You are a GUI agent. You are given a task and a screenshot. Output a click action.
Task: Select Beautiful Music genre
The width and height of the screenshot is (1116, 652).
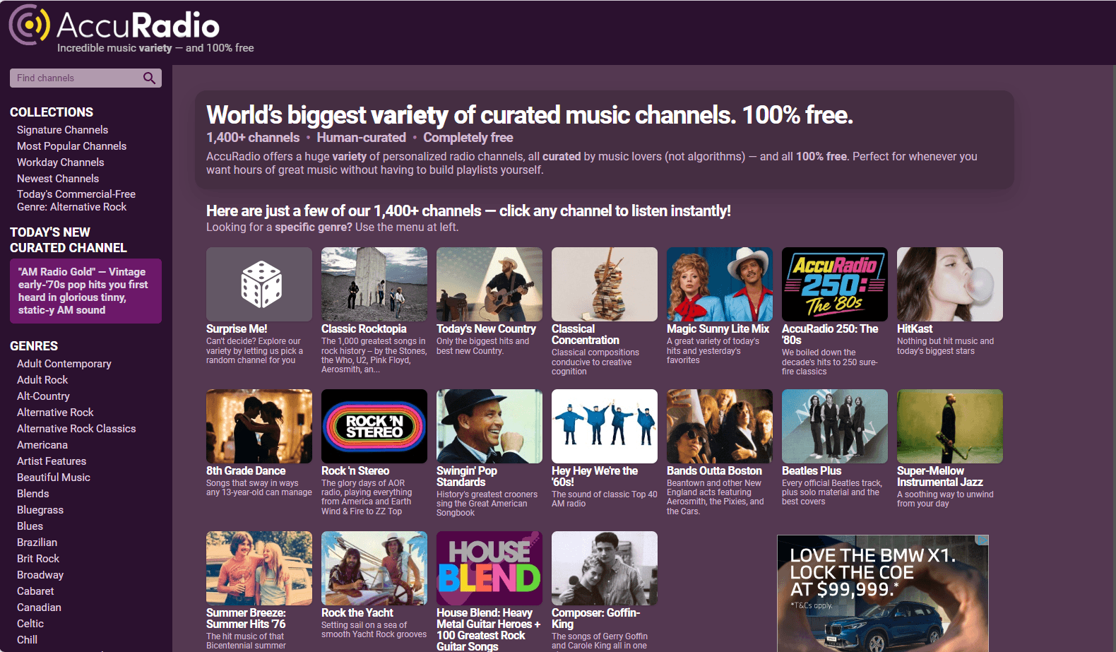tap(54, 478)
